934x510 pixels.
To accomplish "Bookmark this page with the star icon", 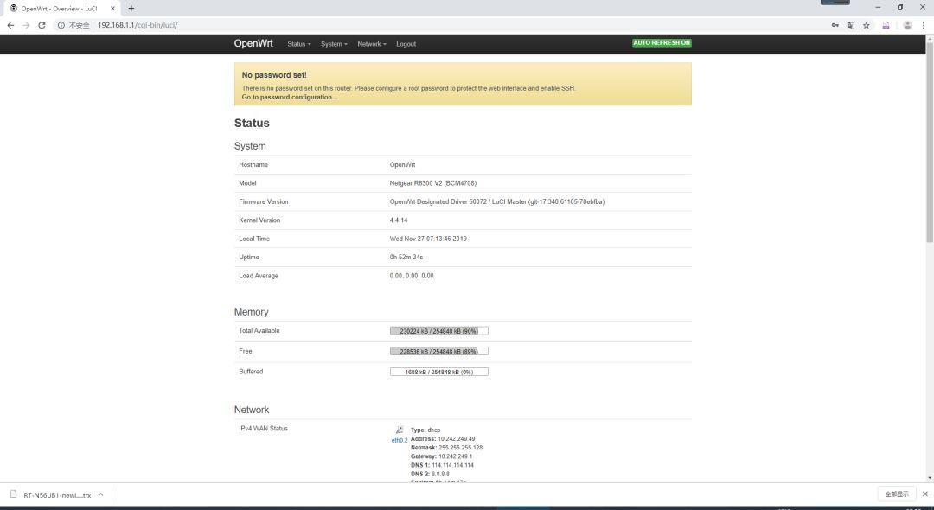I will pos(866,25).
